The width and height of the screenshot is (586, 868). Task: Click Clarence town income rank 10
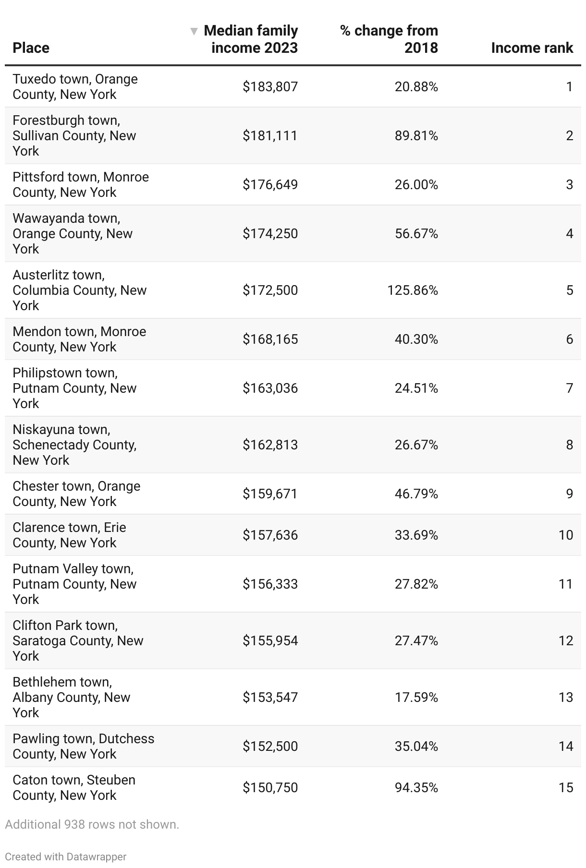point(566,535)
